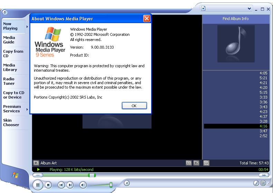Image resolution: width=273 pixels, height=193 pixels.
Task: Rewind using the seek bar's left arrows
Action: point(38,175)
